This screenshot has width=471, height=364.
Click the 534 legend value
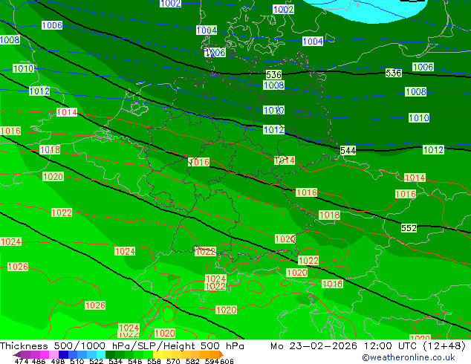(115, 361)
